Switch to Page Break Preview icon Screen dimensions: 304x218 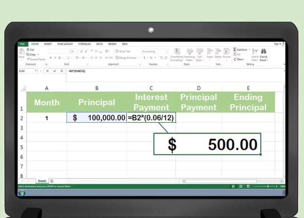pos(248,186)
